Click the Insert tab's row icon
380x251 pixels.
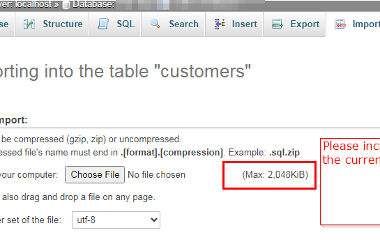[x=220, y=24]
